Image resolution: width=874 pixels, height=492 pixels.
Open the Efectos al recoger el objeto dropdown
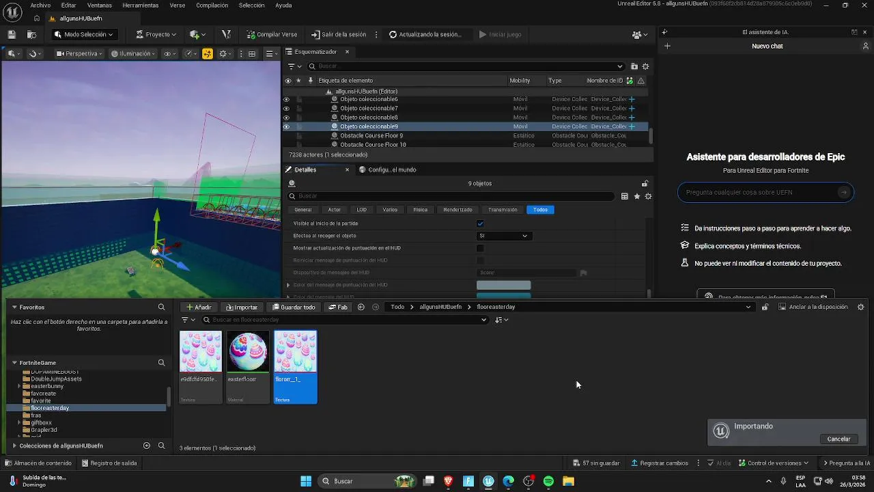[504, 236]
